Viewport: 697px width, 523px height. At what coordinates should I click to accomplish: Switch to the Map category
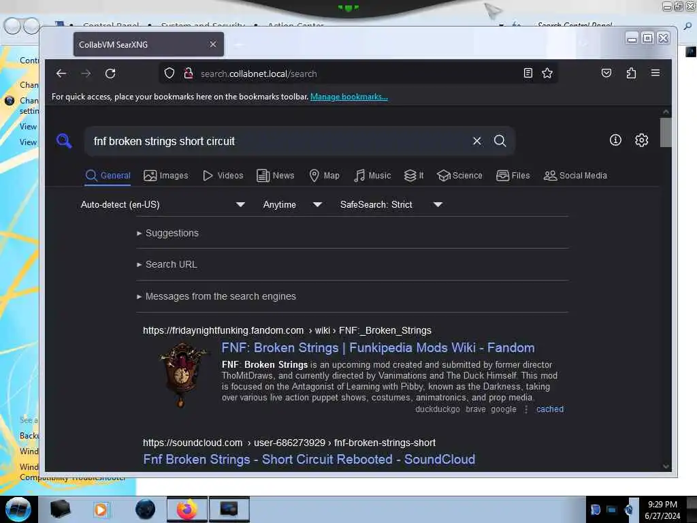coord(324,176)
